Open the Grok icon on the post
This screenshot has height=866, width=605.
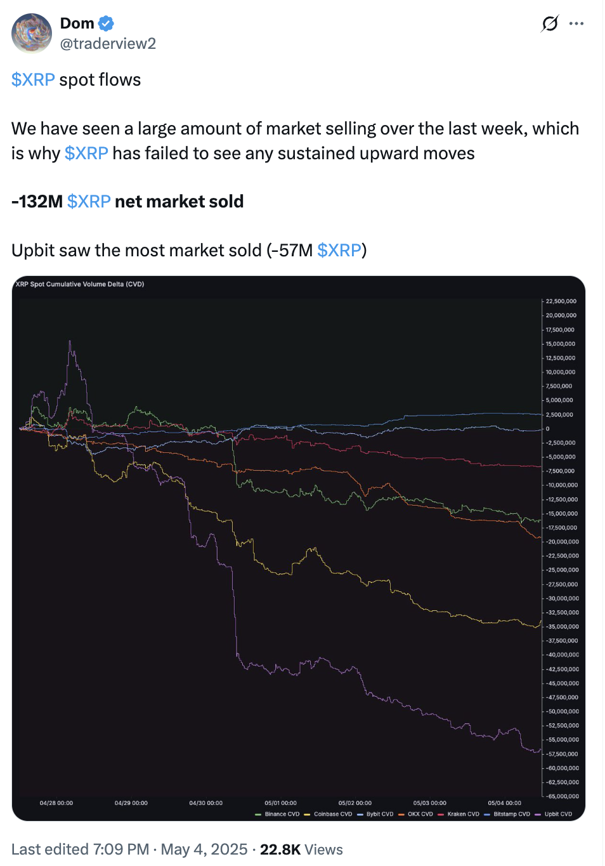(550, 24)
